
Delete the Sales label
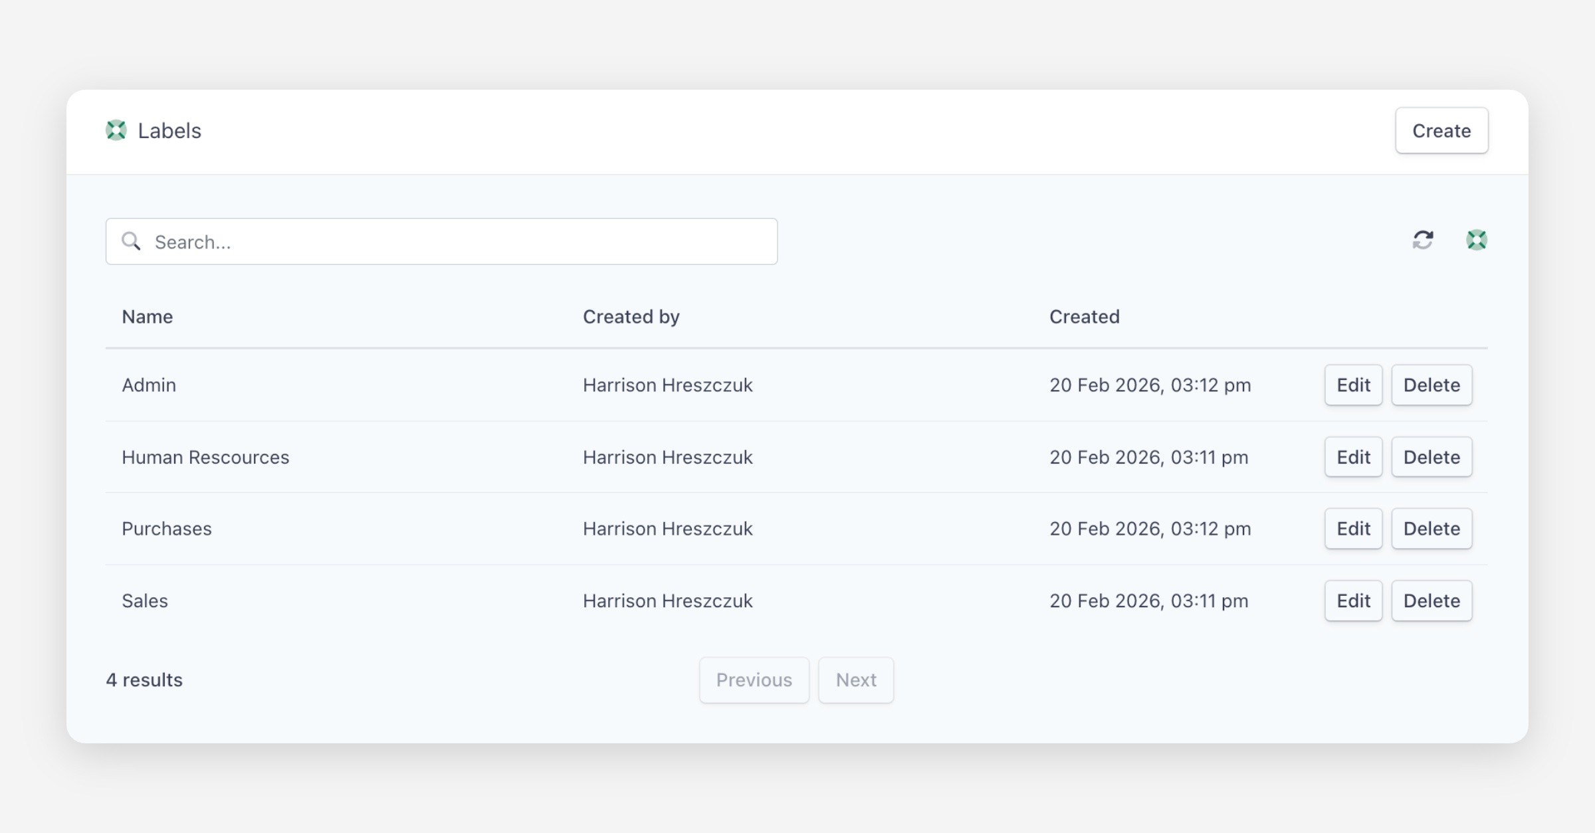[x=1432, y=601]
